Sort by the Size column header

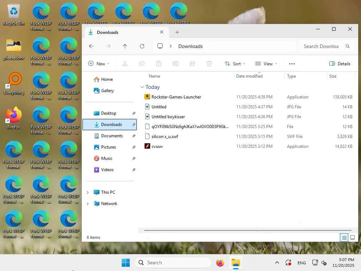tap(333, 76)
